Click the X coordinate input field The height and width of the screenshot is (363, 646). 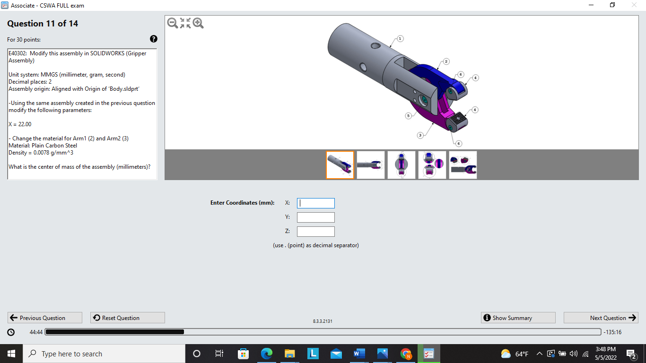[316, 203]
